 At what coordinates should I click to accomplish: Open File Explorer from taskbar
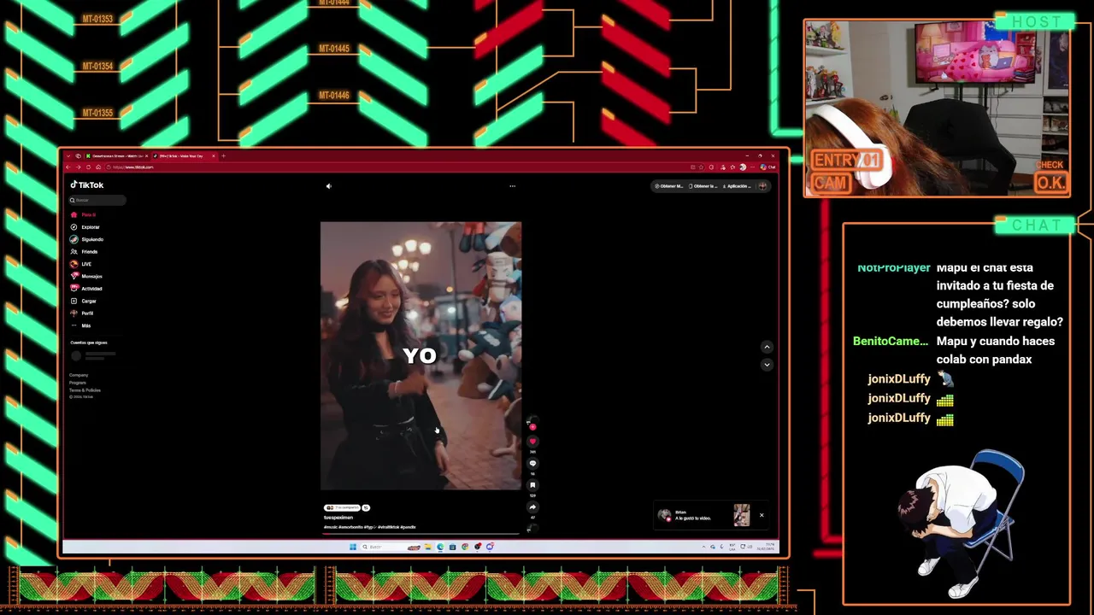[428, 547]
